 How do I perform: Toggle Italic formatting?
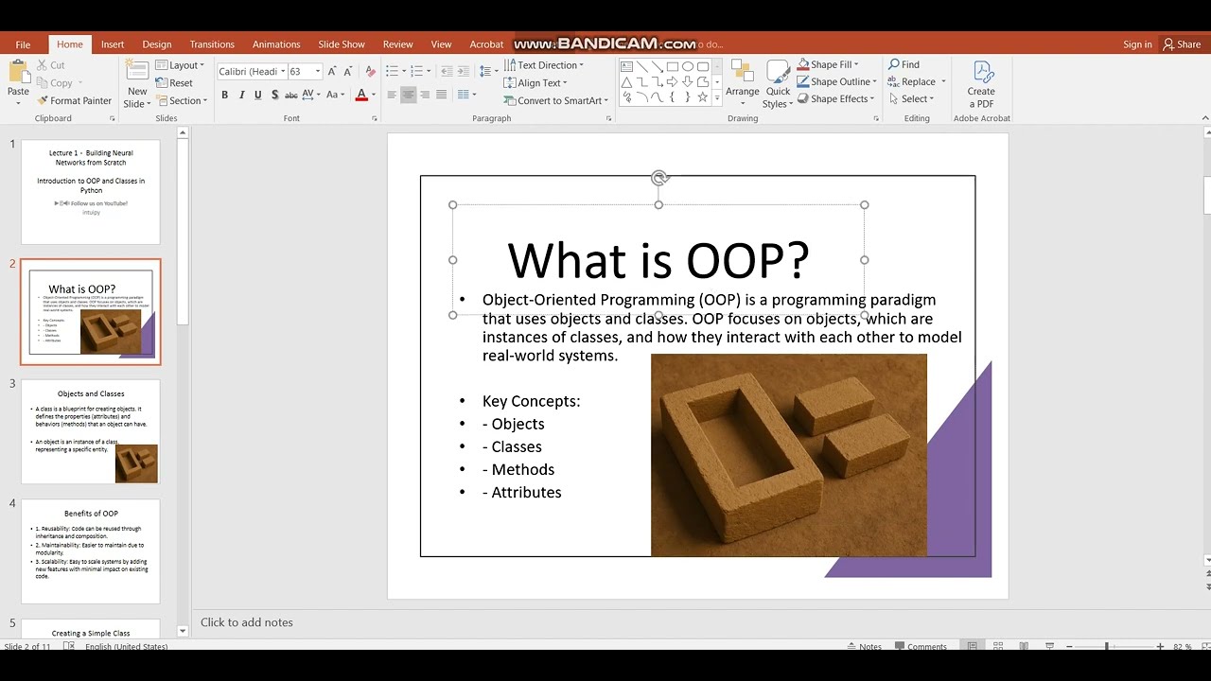(241, 95)
